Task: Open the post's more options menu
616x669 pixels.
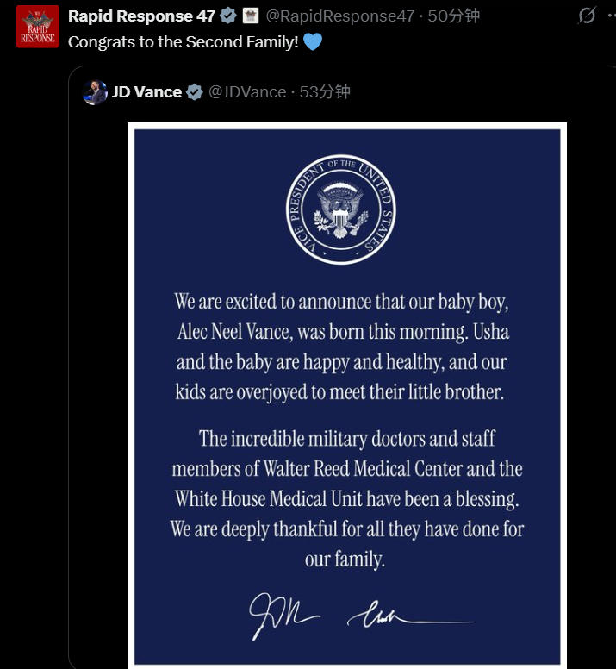Action: coord(613,16)
